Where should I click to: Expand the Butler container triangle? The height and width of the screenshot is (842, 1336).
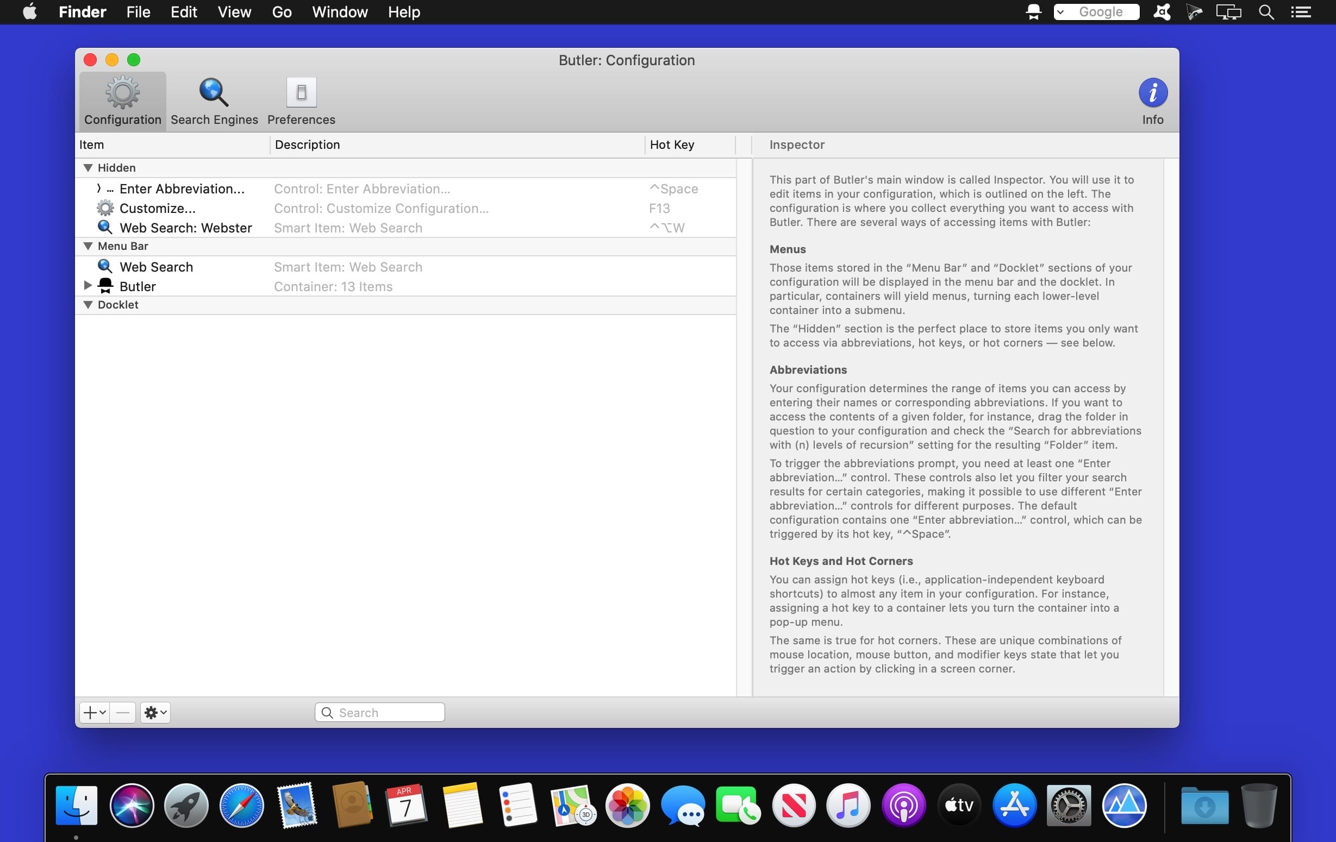88,286
